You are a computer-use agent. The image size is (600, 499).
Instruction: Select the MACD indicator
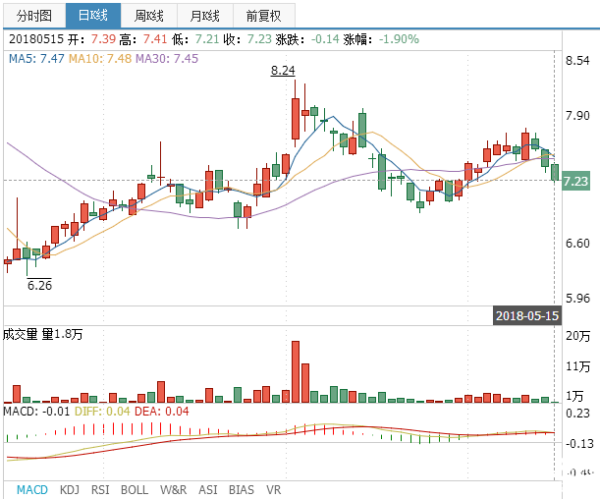pyautogui.click(x=32, y=490)
